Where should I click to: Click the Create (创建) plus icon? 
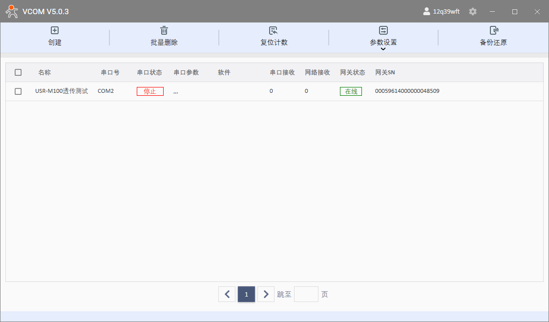point(55,30)
